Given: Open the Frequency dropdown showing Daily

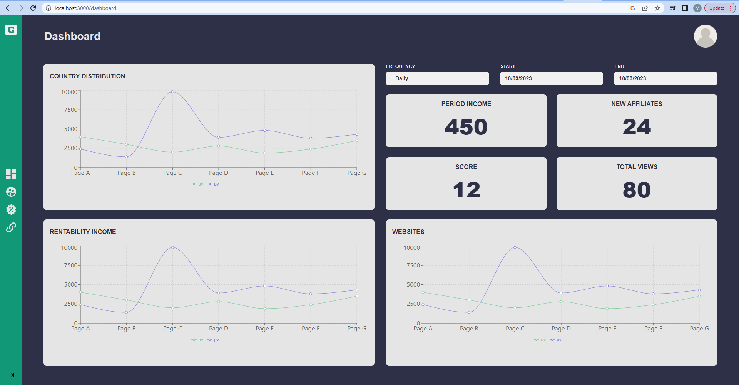Looking at the screenshot, I should click(x=437, y=78).
